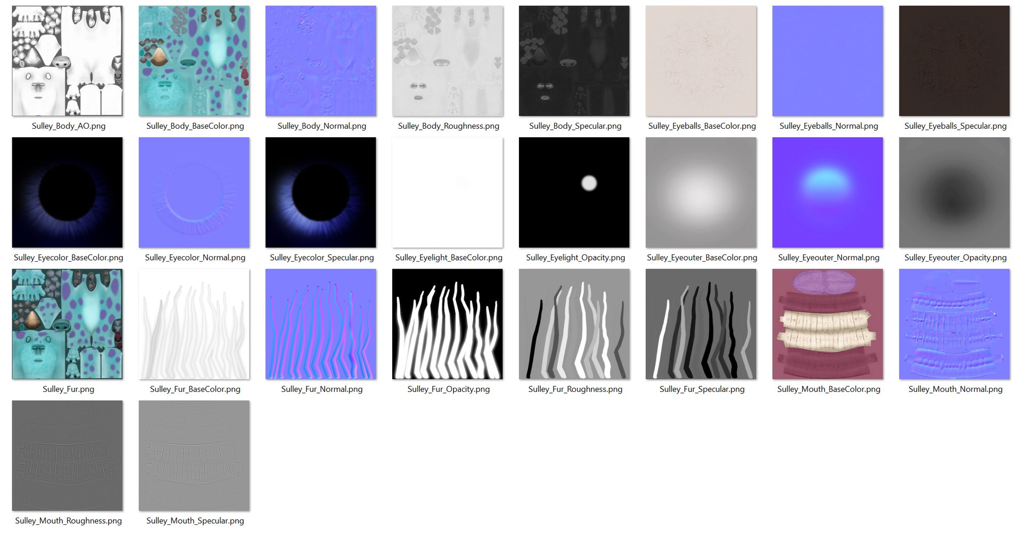The image size is (1022, 535).
Task: Select the Sulley_Eyecolor_Specular.png thumbnail
Action: [x=321, y=193]
